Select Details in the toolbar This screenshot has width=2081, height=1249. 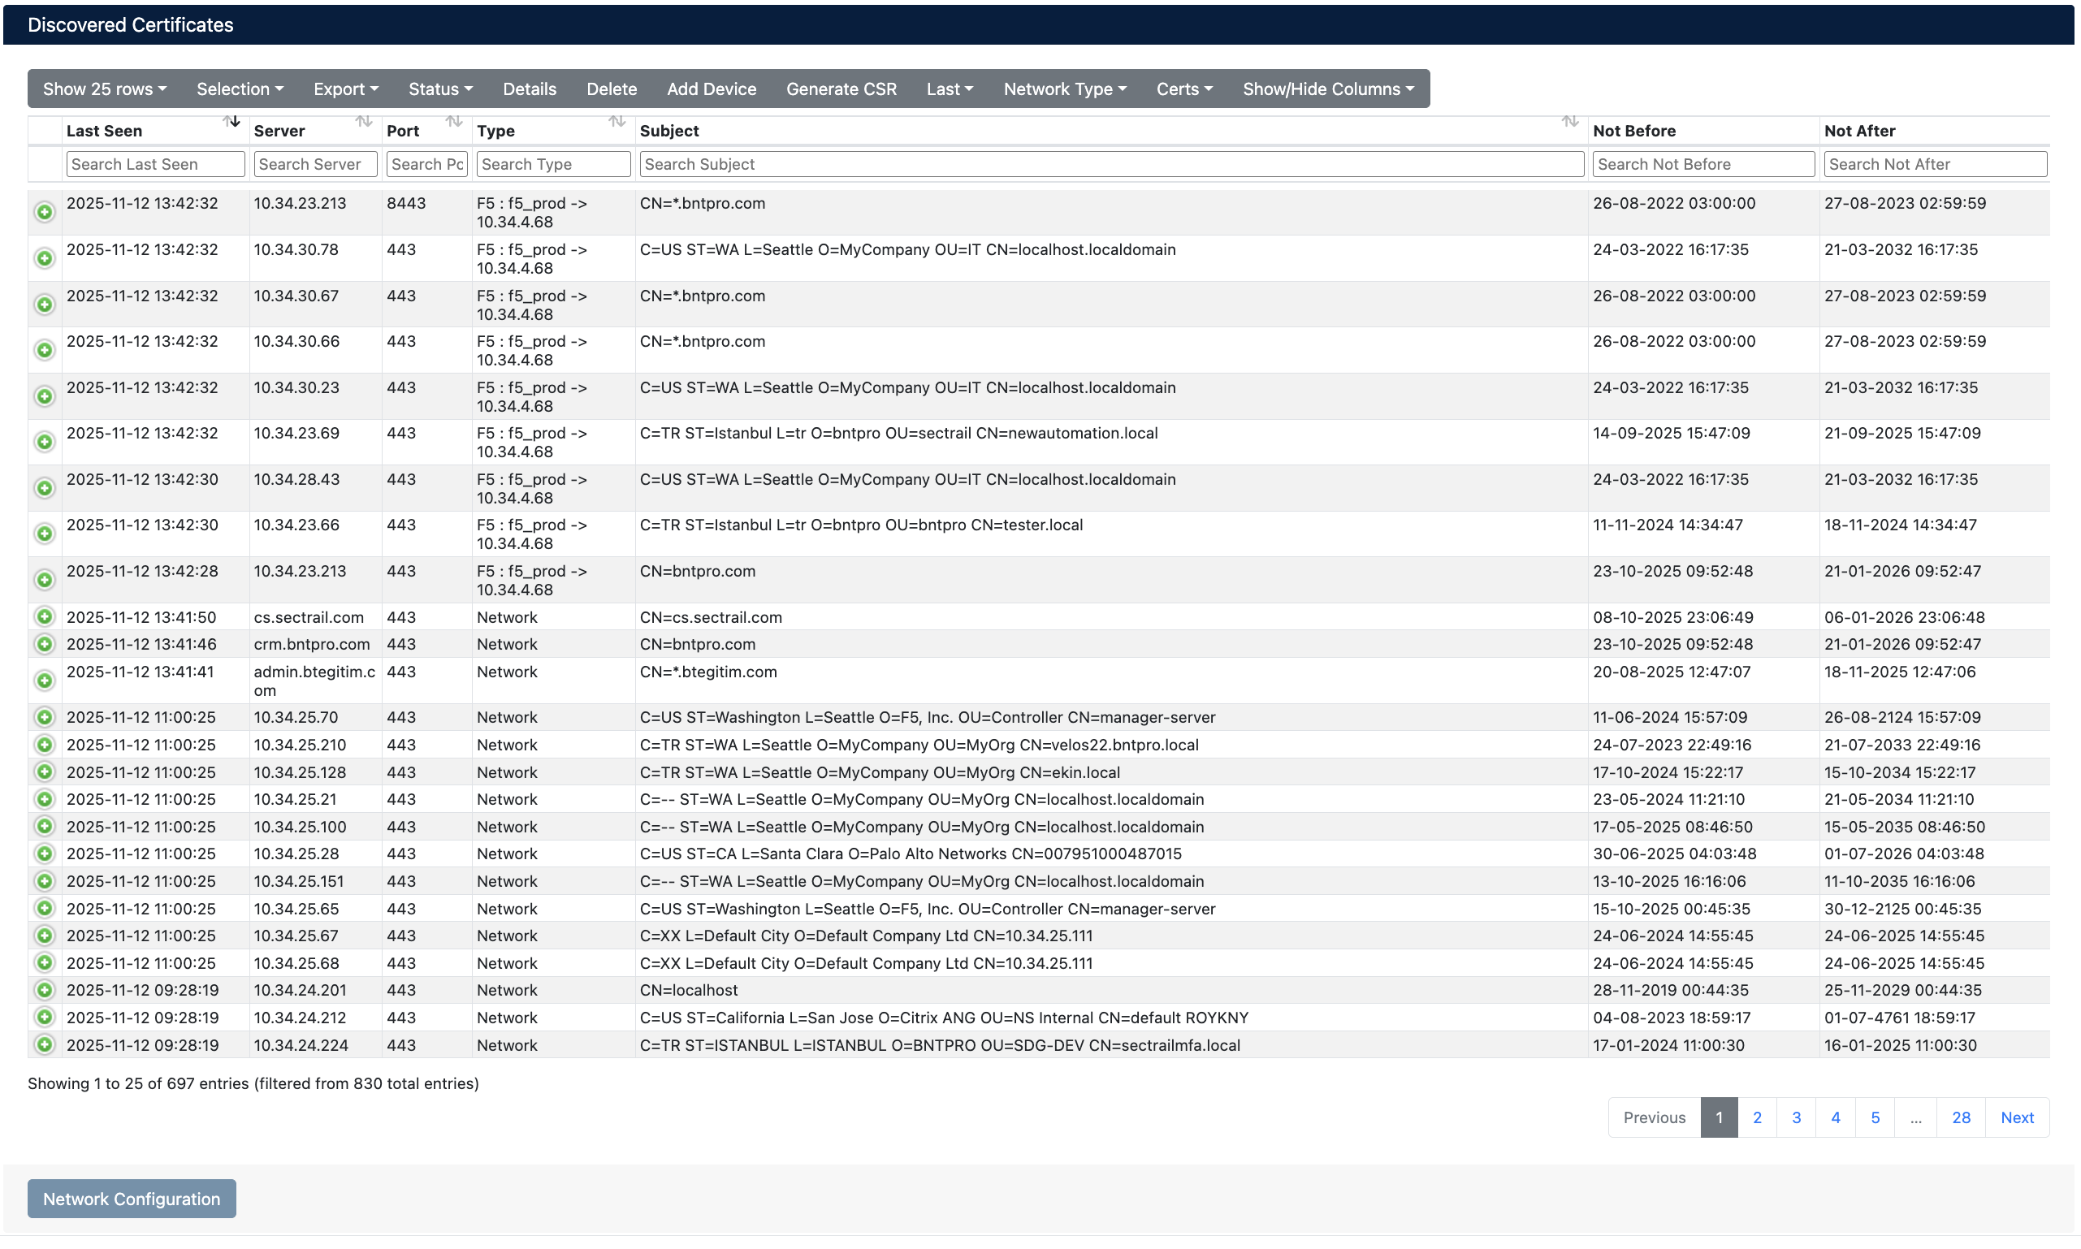click(x=530, y=89)
